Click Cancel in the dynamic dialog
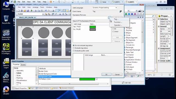This screenshot has width=176, height=99. [x=117, y=75]
